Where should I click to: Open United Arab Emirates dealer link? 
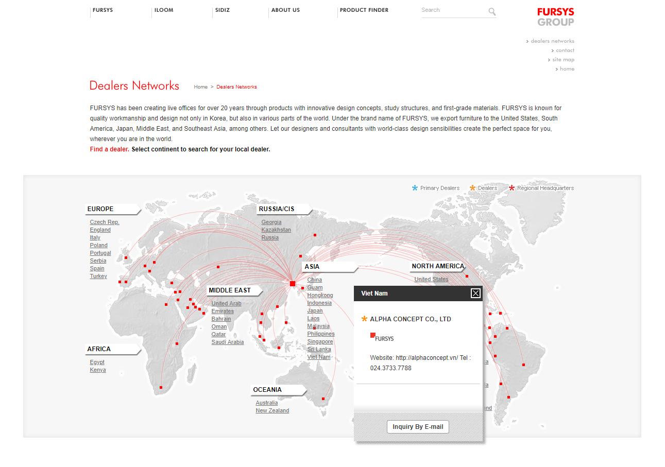click(226, 307)
